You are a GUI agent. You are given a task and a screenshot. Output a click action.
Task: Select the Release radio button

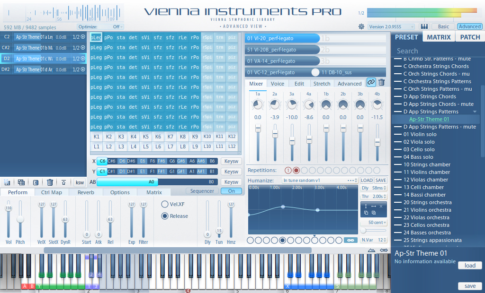165,216
